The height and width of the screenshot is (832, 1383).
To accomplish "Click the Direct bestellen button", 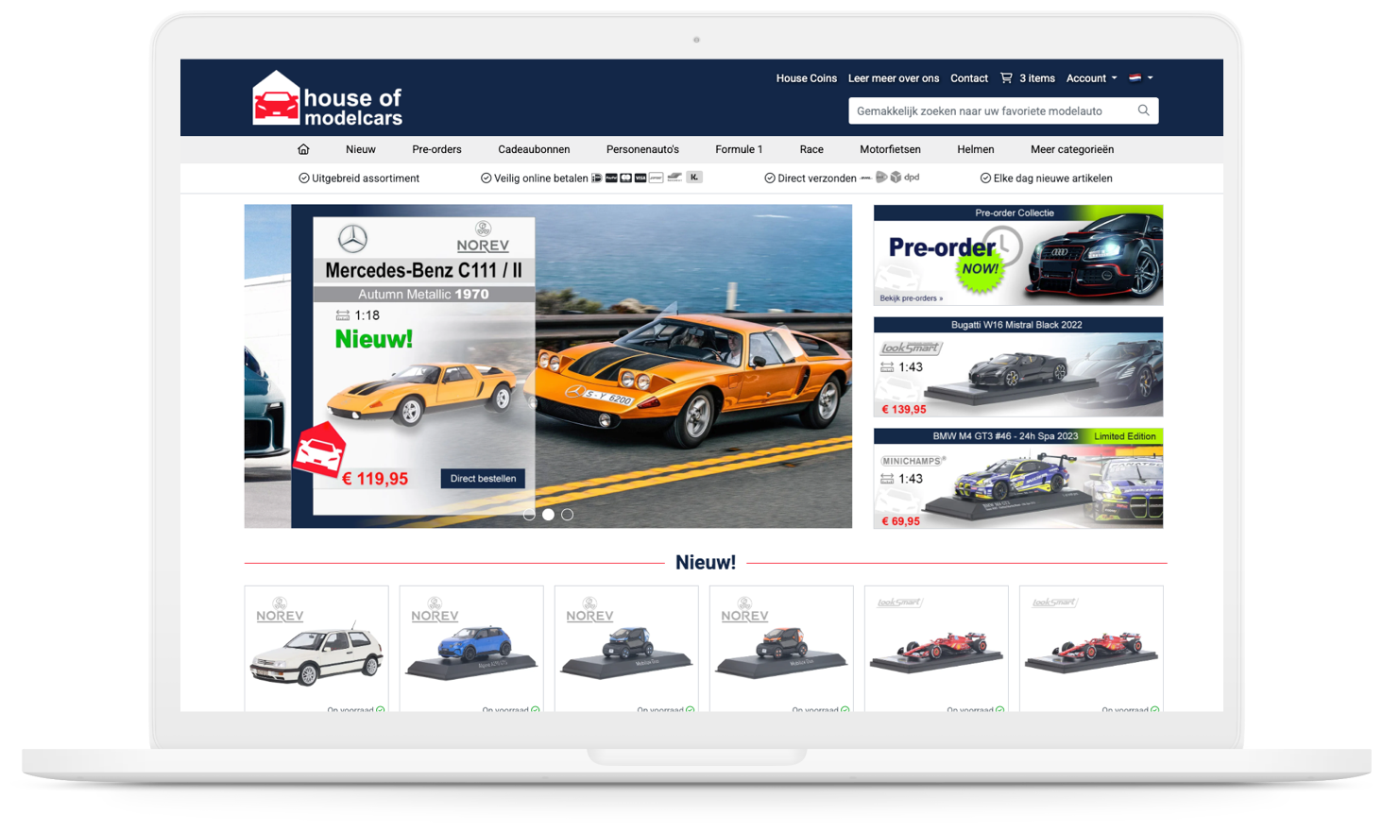I will point(485,478).
